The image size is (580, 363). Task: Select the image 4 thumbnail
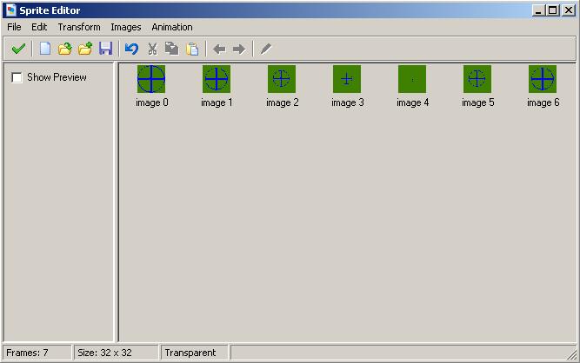click(412, 79)
